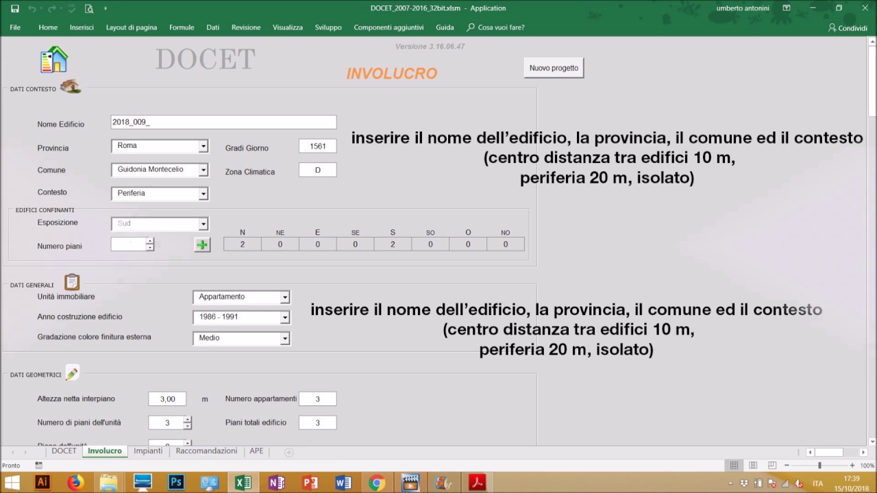
Task: Click the Piani totali edificio field
Action: pyautogui.click(x=317, y=422)
